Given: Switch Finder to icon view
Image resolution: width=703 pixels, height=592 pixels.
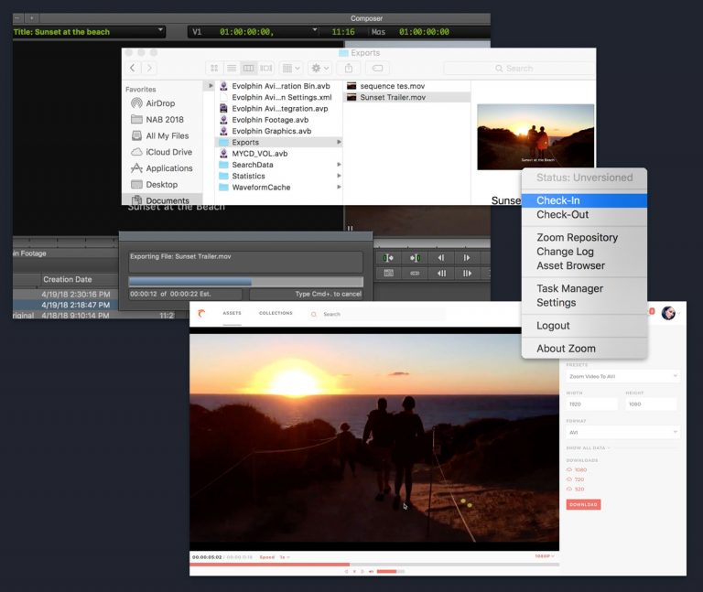Looking at the screenshot, I should (x=214, y=68).
